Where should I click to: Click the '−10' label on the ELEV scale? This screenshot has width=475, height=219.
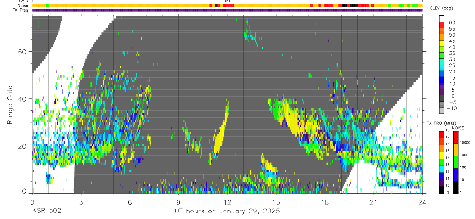pyautogui.click(x=452, y=108)
